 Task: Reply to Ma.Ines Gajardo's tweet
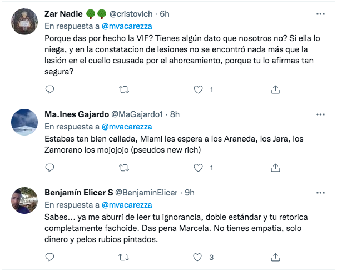pyautogui.click(x=49, y=166)
